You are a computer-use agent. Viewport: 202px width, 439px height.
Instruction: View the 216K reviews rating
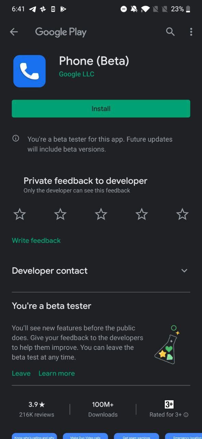pyautogui.click(x=37, y=410)
